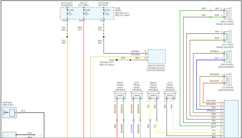This screenshot has height=138, width=242.
Task: Click the 'YEL' label at connector pin 10
Action: click(x=214, y=130)
